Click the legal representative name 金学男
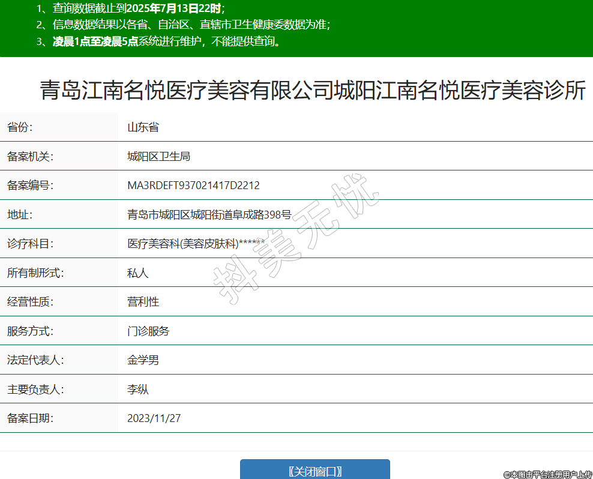This screenshot has width=593, height=479. (143, 360)
